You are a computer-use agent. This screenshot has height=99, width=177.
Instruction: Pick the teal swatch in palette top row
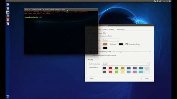pyautogui.click(x=141, y=68)
